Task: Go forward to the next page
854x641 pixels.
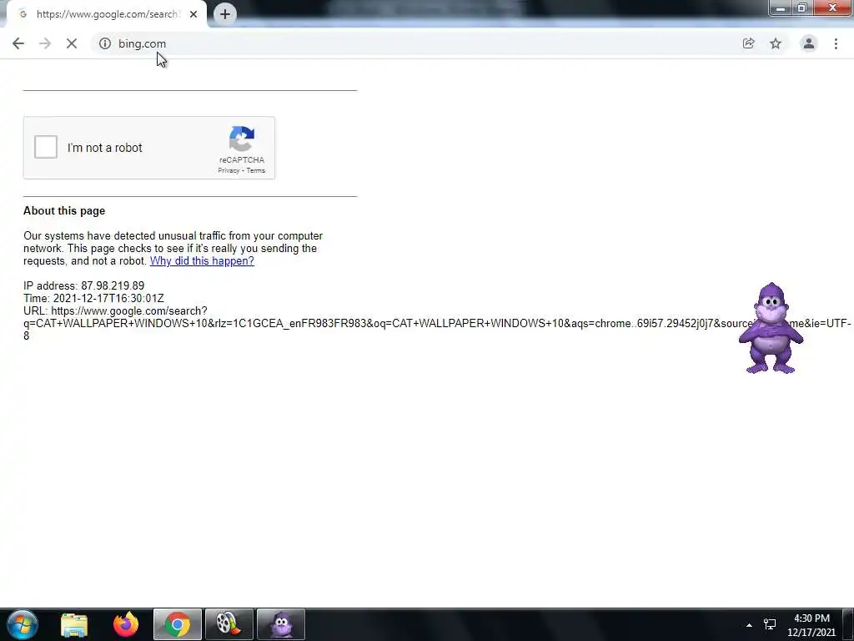Action: tap(45, 43)
